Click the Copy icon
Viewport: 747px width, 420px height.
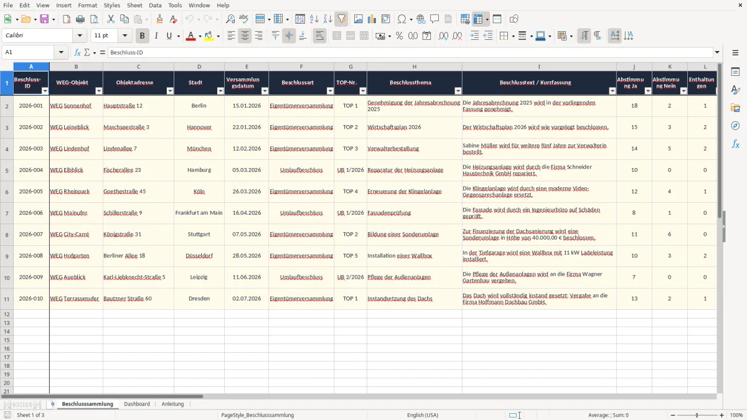point(124,19)
